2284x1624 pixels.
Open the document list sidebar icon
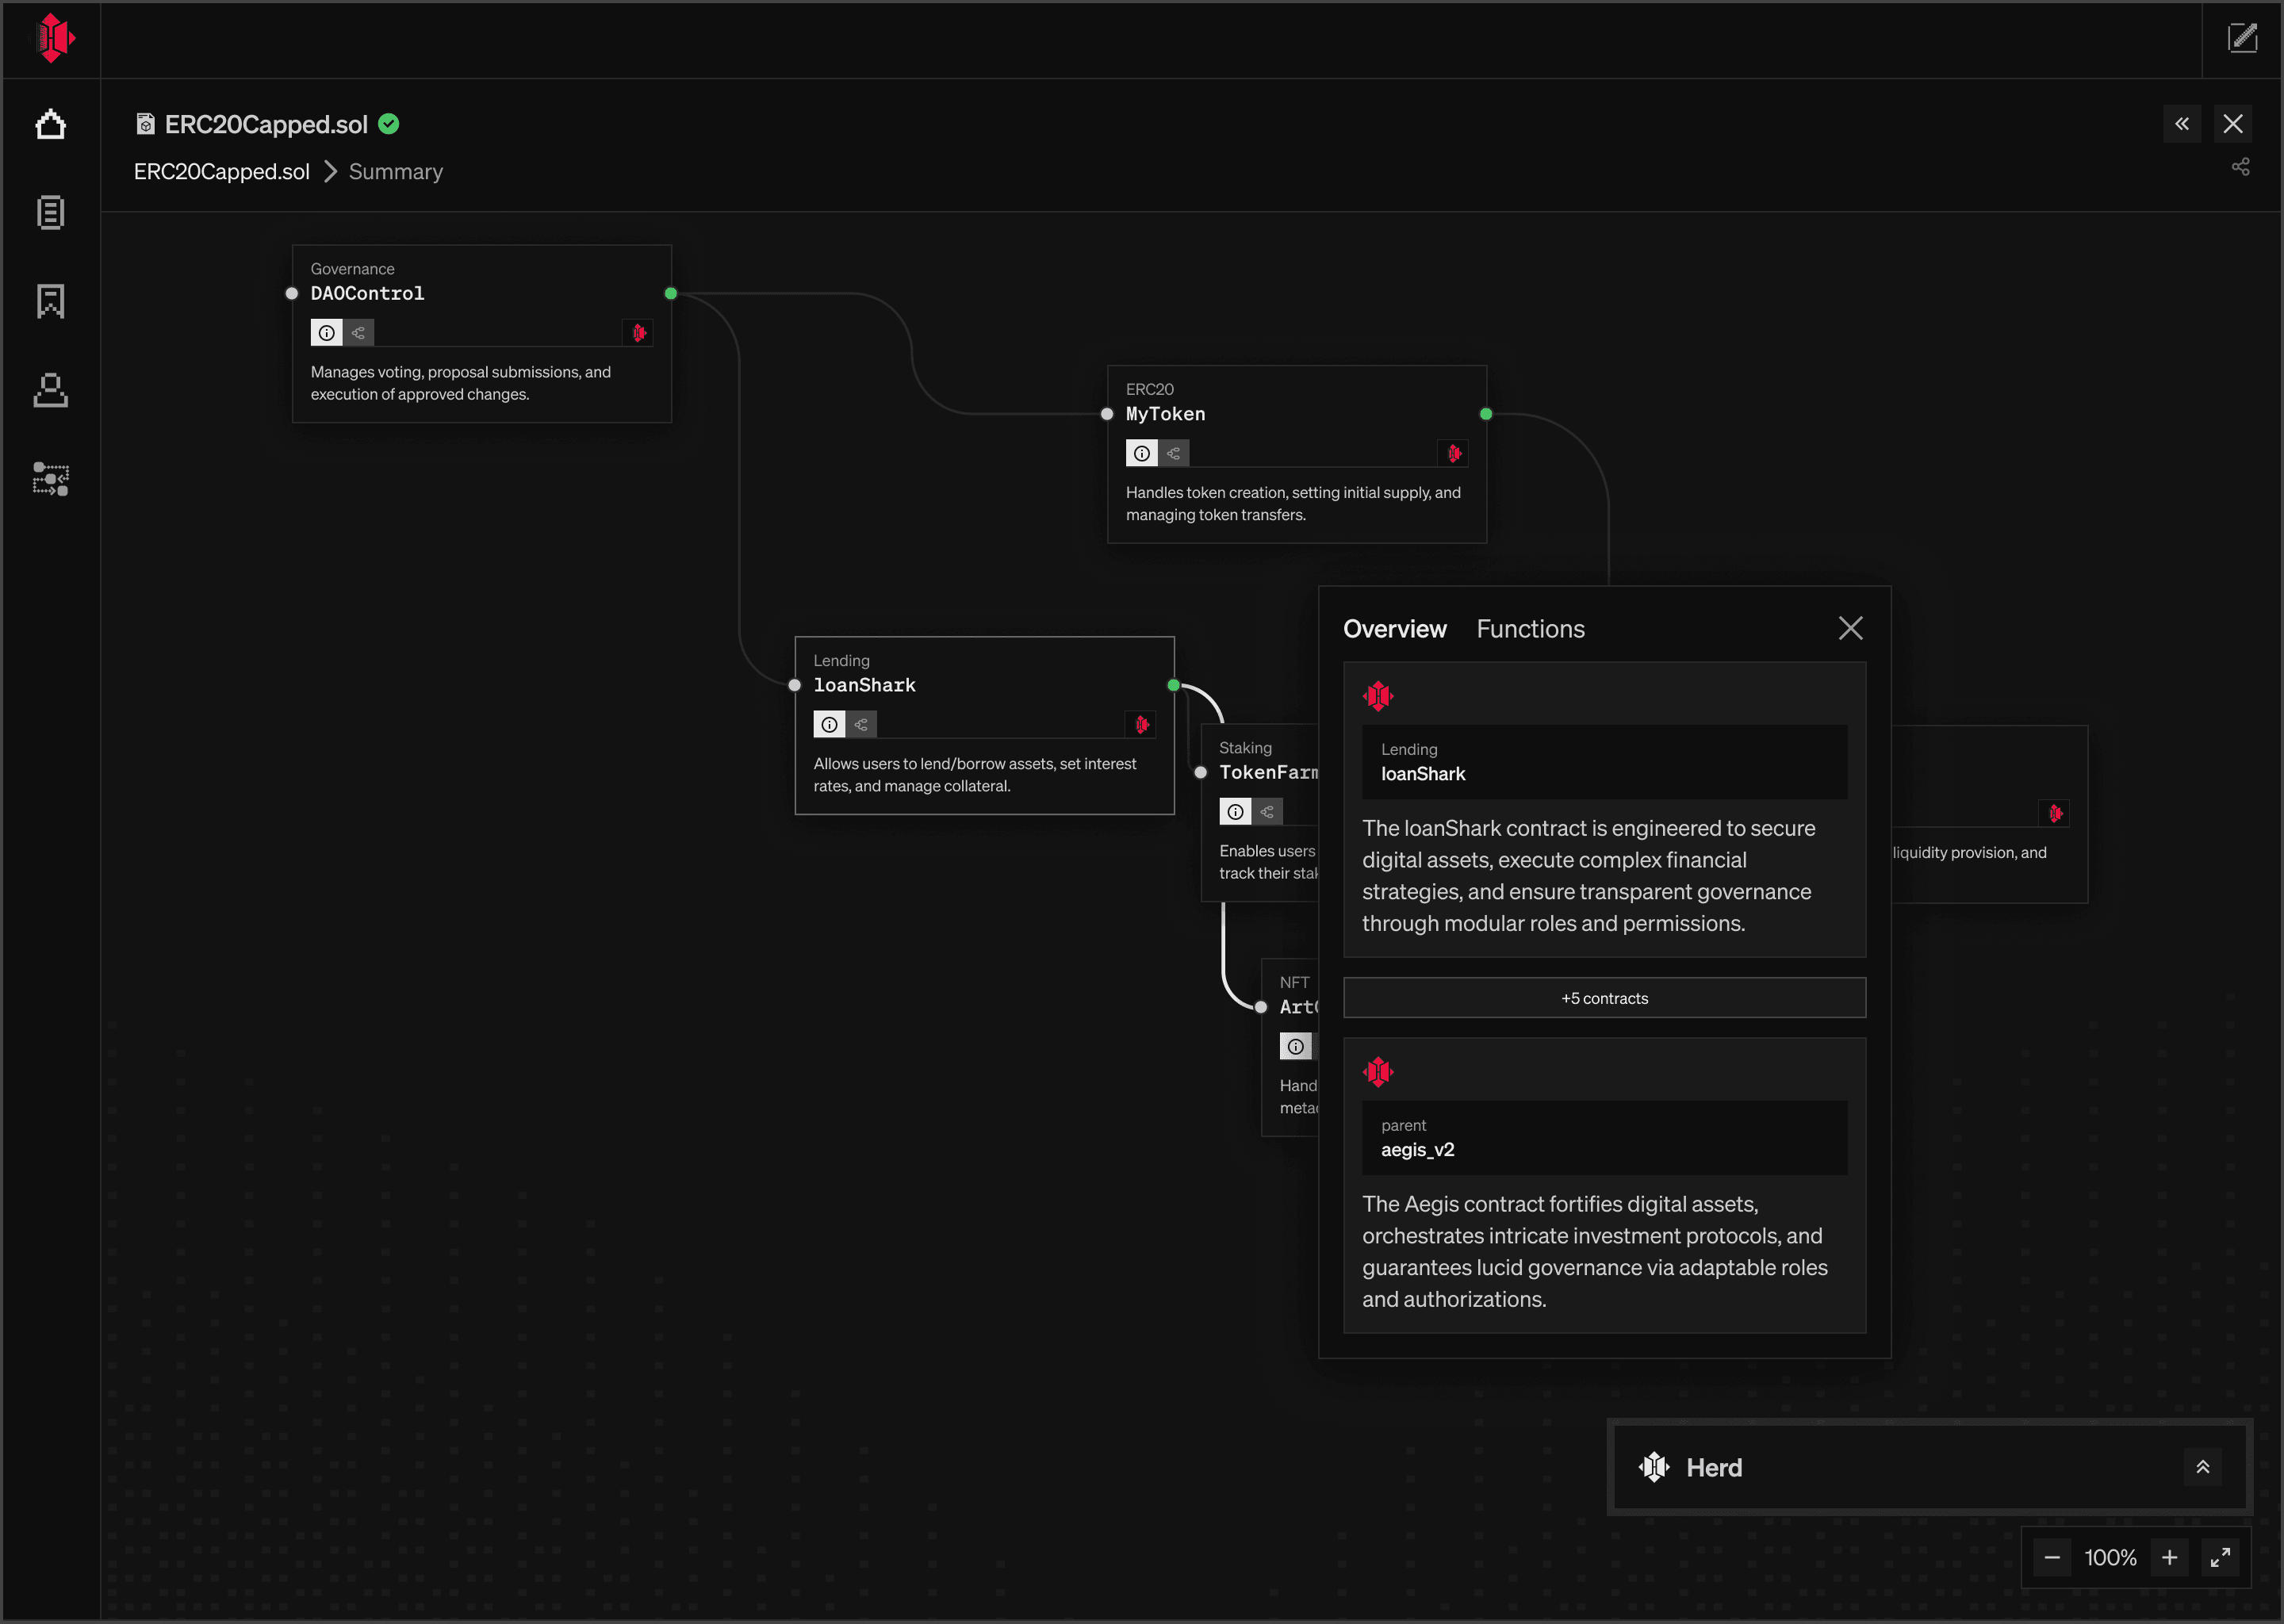[x=50, y=213]
